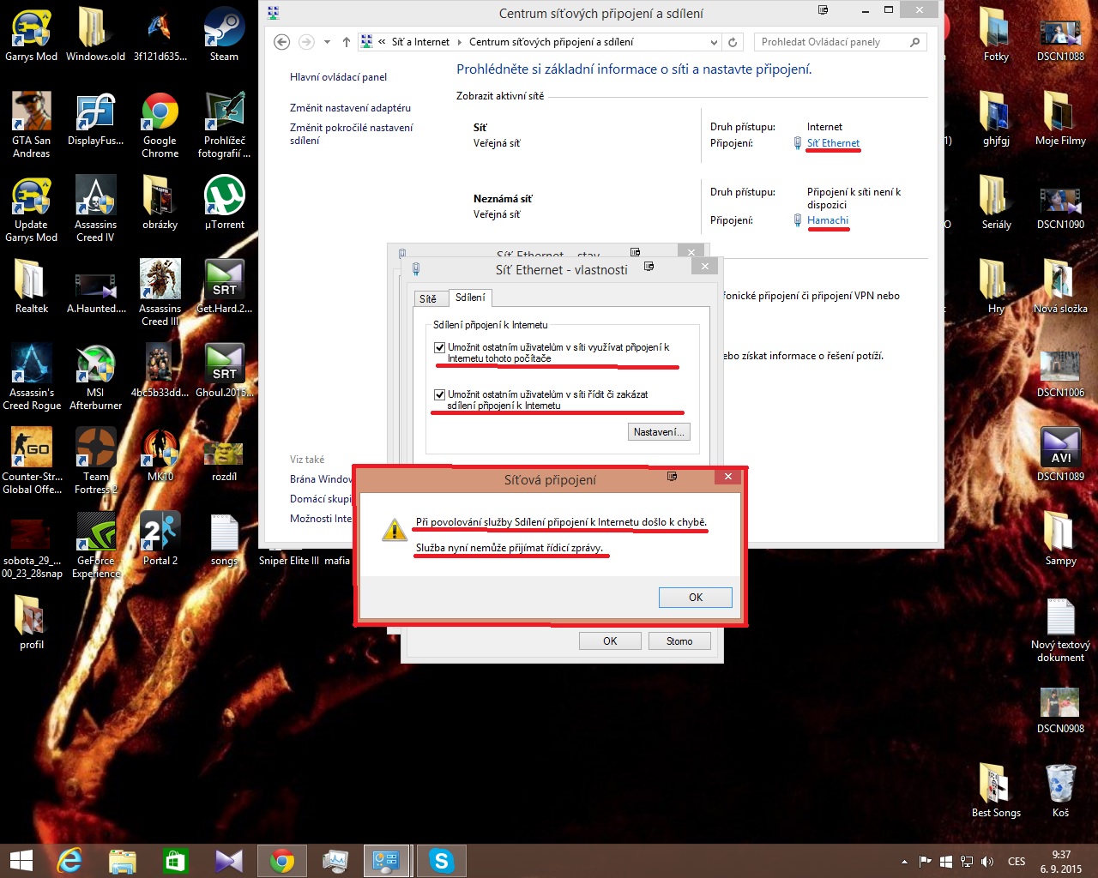Show hidden system tray icons

click(x=904, y=861)
